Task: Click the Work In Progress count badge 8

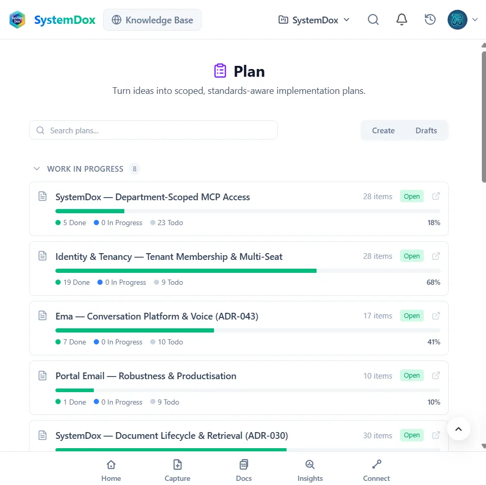Action: click(135, 169)
